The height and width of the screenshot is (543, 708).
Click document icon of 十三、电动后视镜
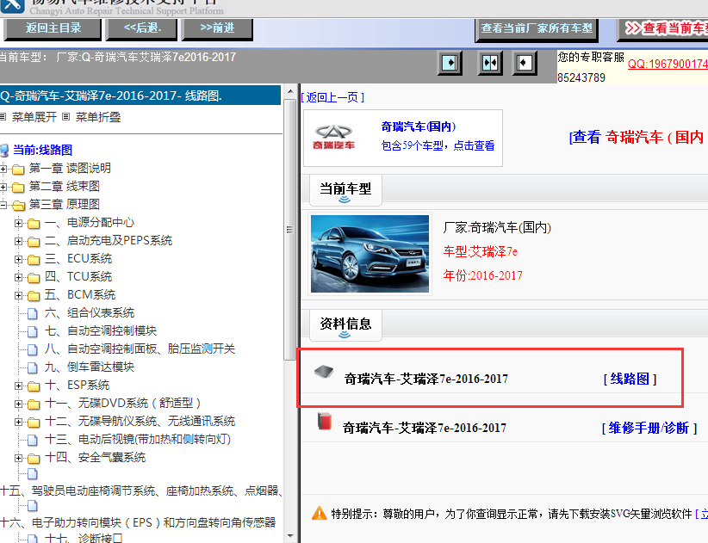pos(33,440)
